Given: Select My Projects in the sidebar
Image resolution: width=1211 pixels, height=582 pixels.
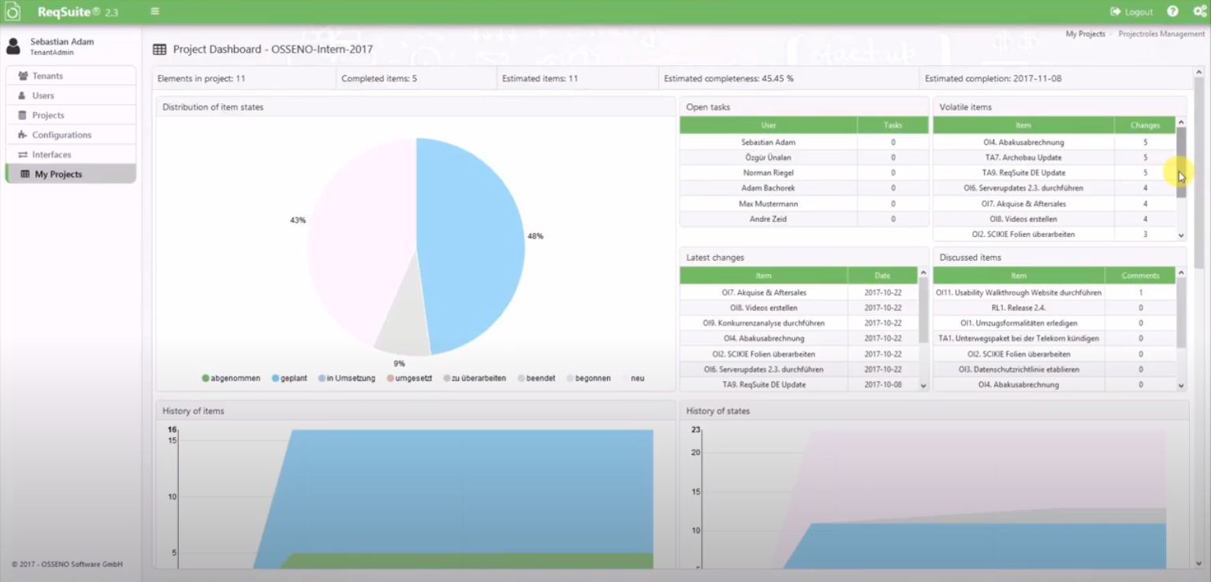Looking at the screenshot, I should click(x=70, y=174).
